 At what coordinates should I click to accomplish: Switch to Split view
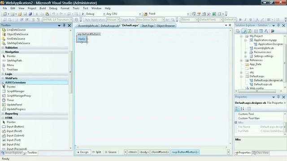(x=97, y=152)
